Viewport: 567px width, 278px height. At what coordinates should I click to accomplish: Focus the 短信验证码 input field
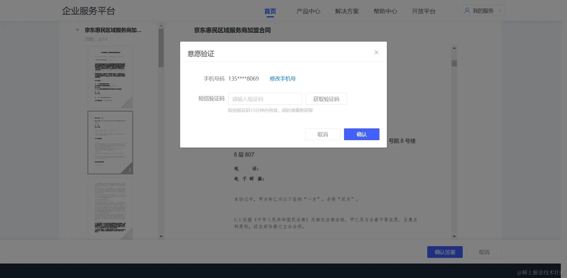[265, 99]
